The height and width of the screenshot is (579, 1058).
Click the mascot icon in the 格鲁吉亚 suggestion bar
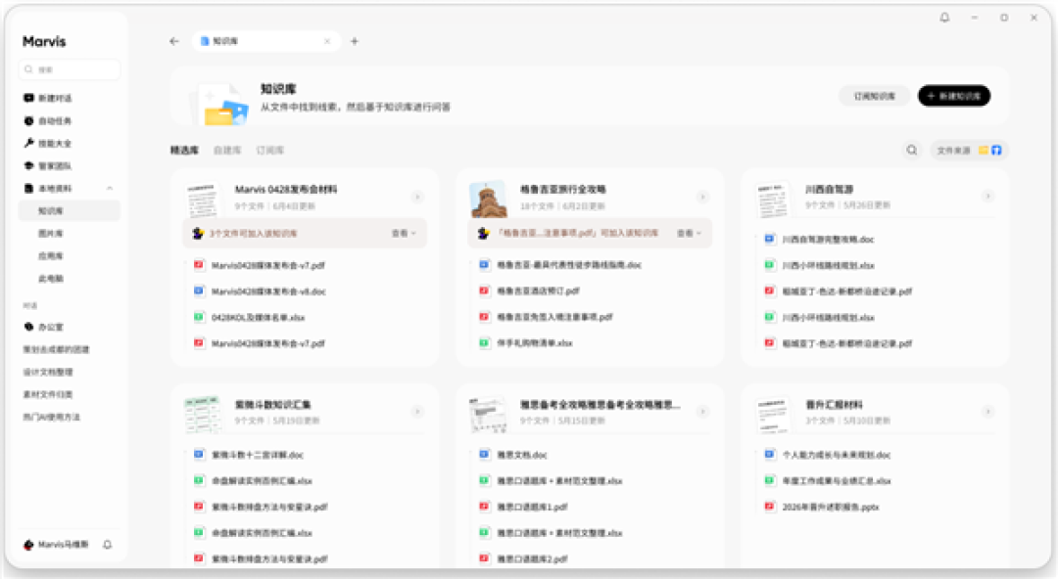[x=483, y=233]
